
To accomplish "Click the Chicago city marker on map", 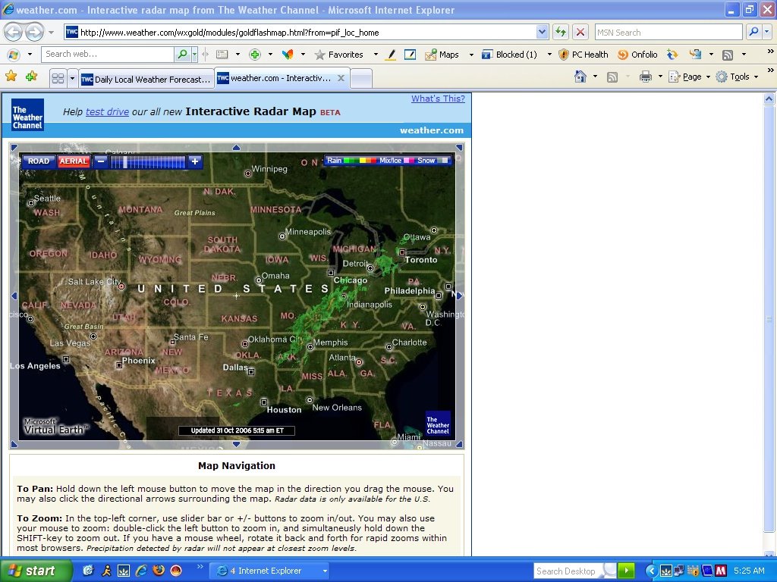I will click(x=331, y=273).
